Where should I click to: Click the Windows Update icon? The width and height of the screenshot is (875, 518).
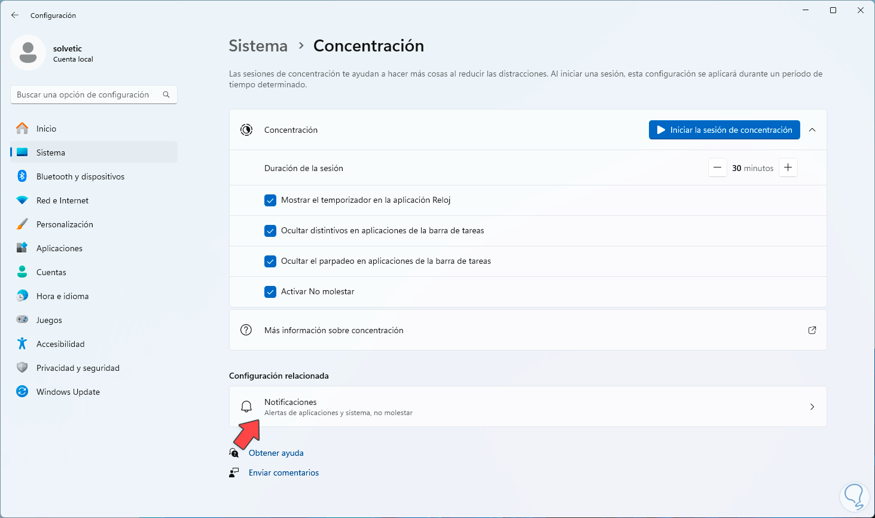pos(22,392)
